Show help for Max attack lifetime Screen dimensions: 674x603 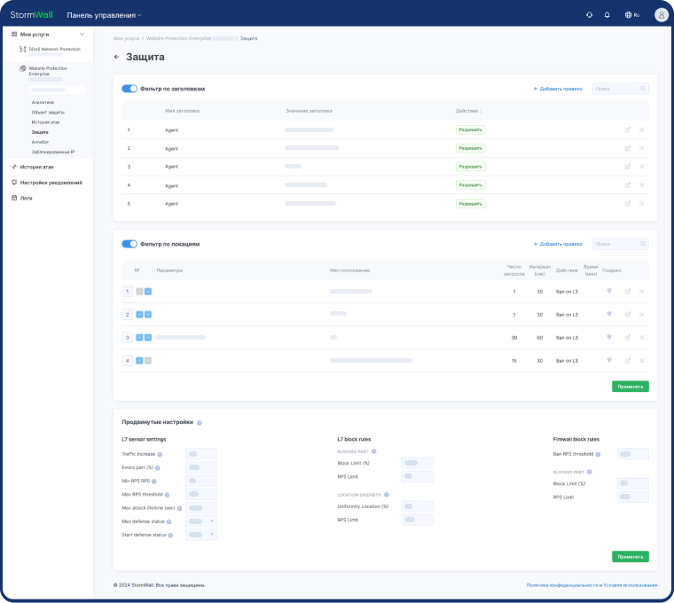180,508
